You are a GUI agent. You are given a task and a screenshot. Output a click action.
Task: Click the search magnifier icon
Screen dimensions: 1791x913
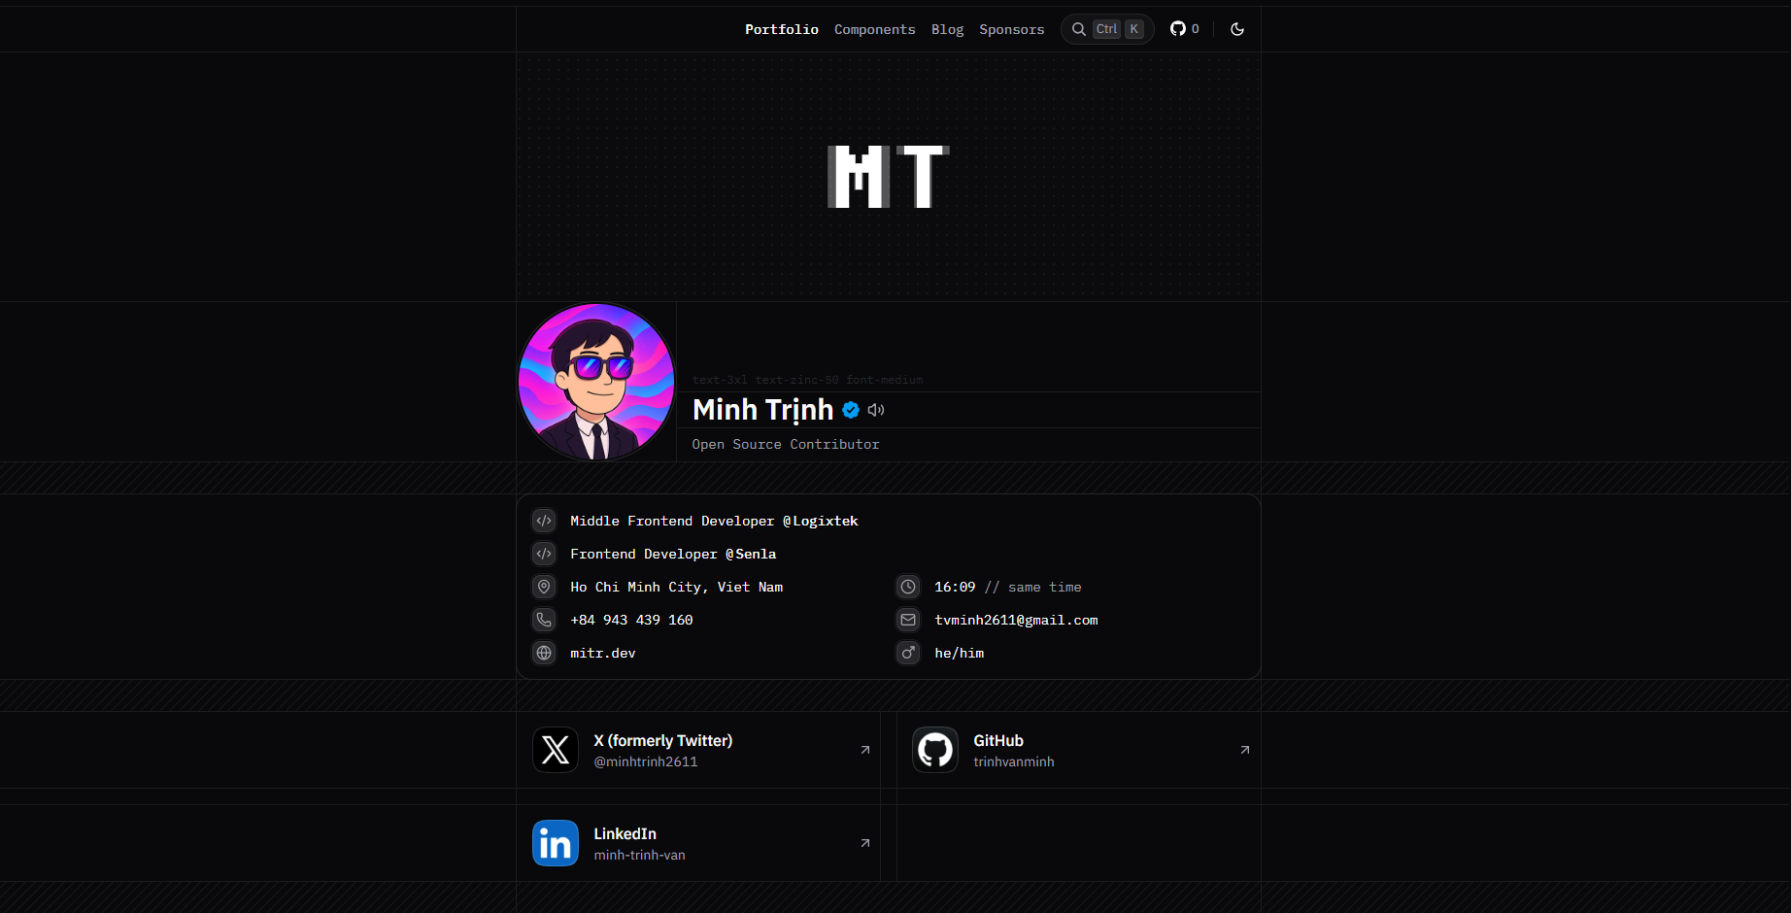pyautogui.click(x=1078, y=28)
